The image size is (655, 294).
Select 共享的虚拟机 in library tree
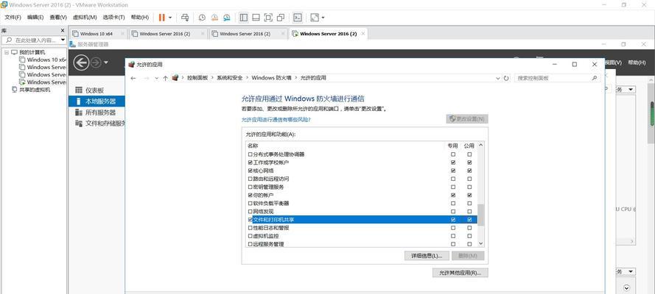(32, 90)
